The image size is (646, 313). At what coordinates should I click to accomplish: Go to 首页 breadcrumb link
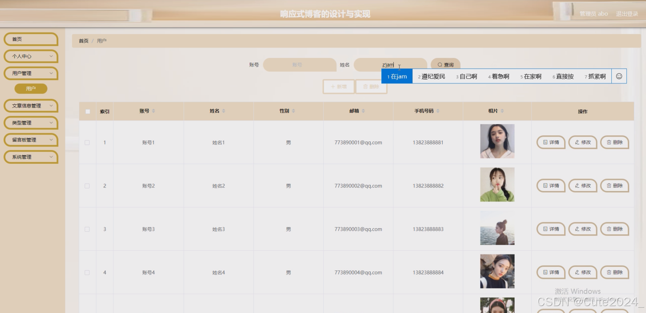(x=84, y=41)
